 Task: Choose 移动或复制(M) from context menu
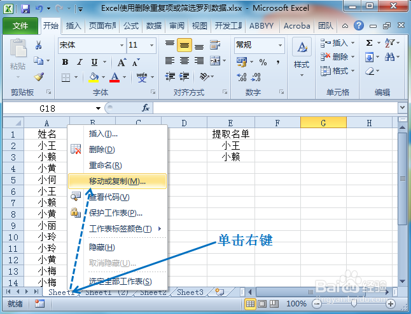[117, 181]
